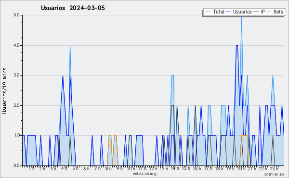Click the dark blue Usuarios legend line
Image resolution: width=289 pixels, height=178 pixels.
click(x=228, y=12)
